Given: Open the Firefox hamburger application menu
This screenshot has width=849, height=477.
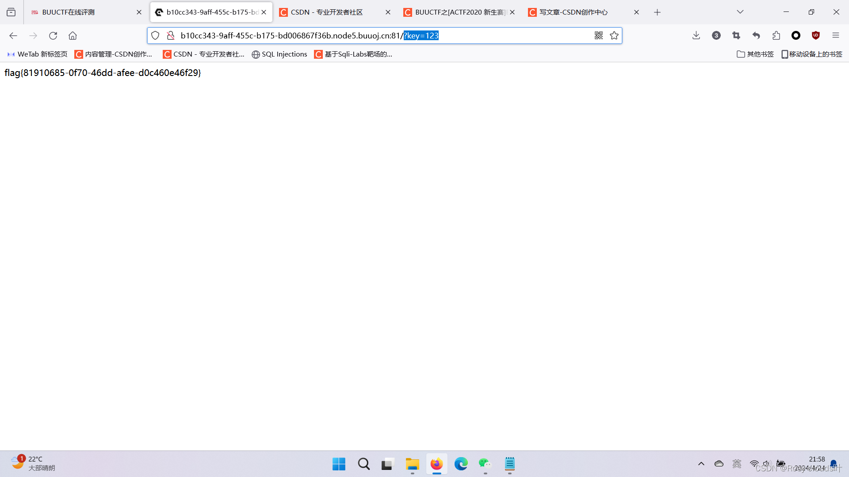Looking at the screenshot, I should [835, 36].
